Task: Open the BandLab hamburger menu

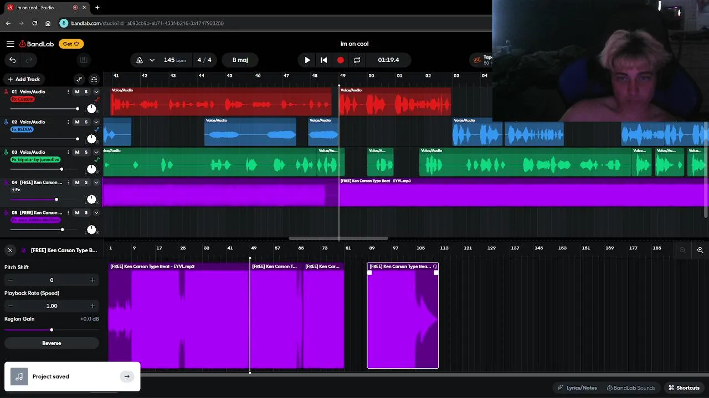Action: (10, 44)
